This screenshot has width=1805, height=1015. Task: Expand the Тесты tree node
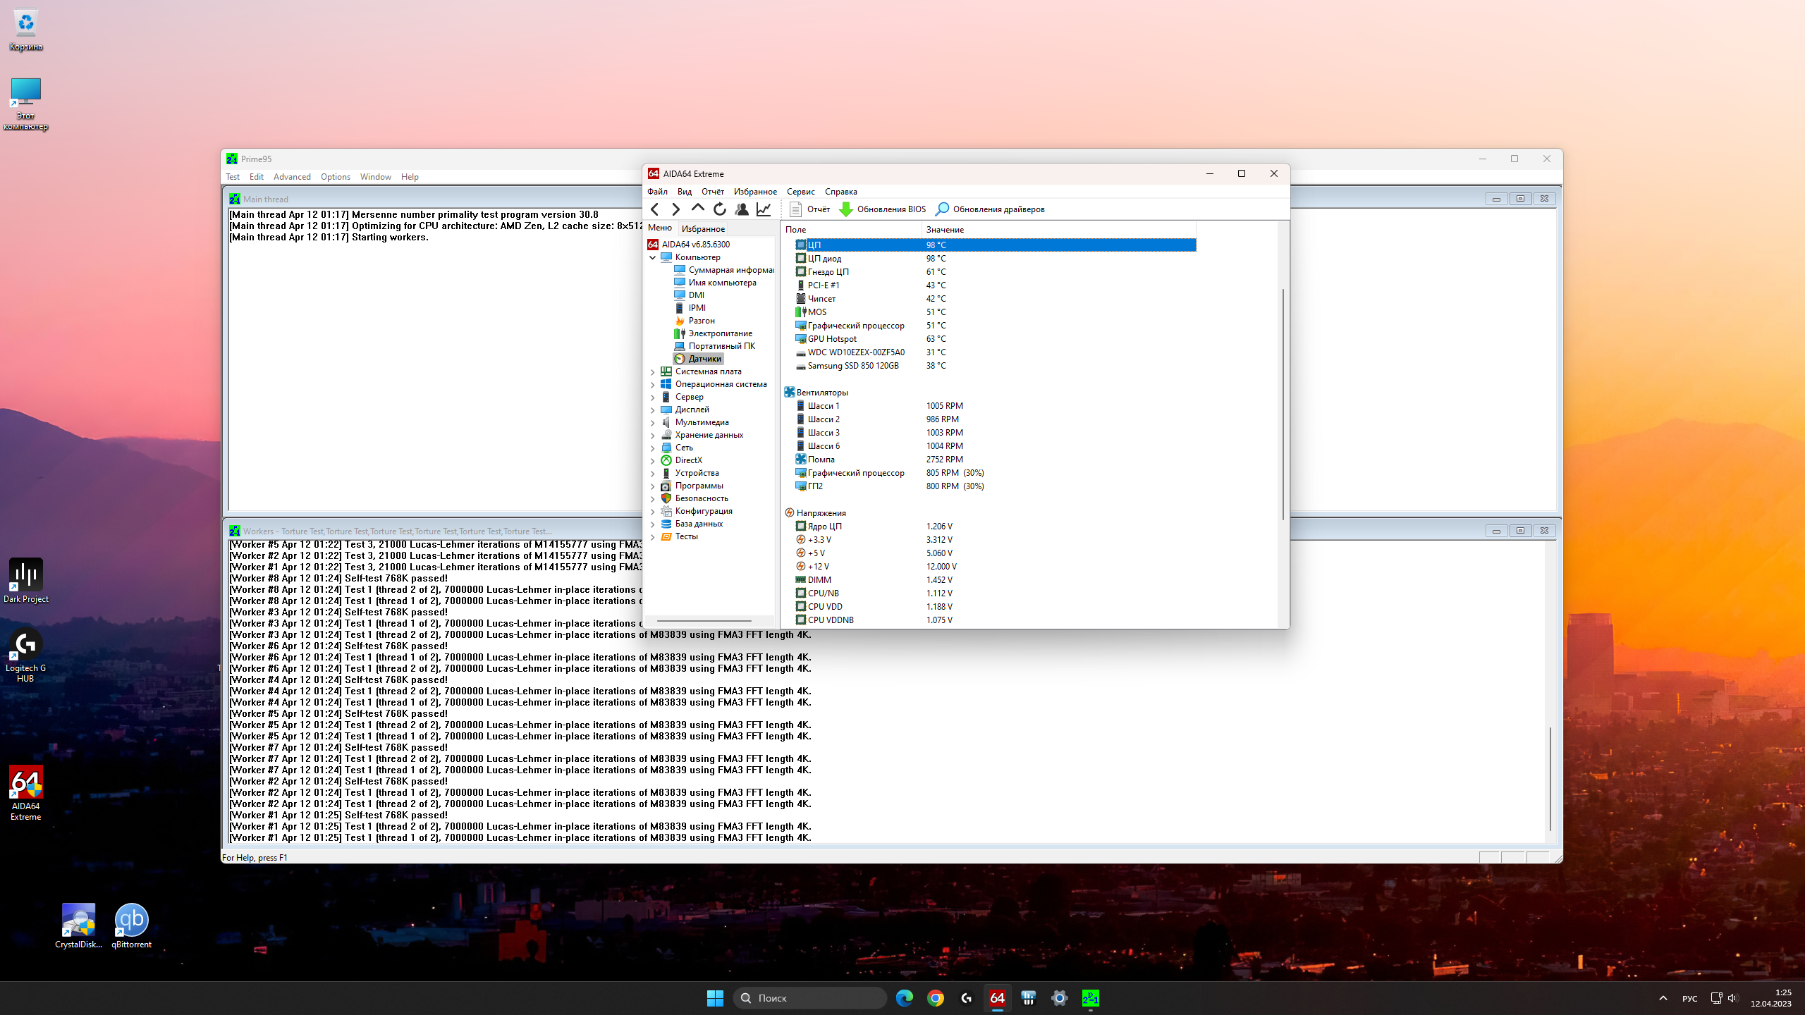(653, 536)
